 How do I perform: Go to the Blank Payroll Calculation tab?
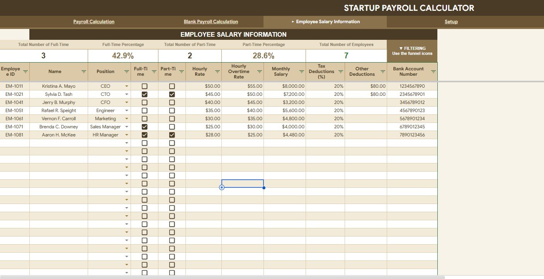[x=211, y=22]
